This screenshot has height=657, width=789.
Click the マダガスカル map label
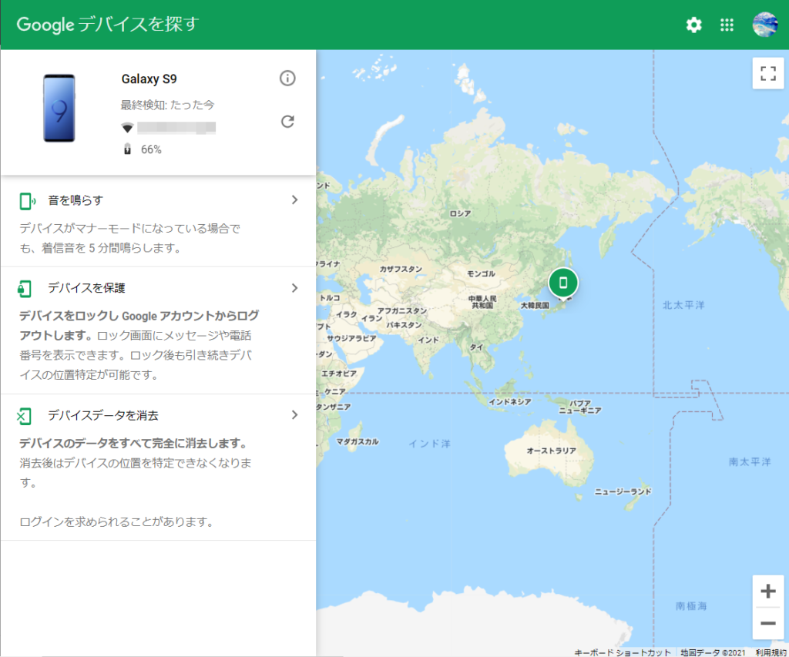pyautogui.click(x=358, y=441)
